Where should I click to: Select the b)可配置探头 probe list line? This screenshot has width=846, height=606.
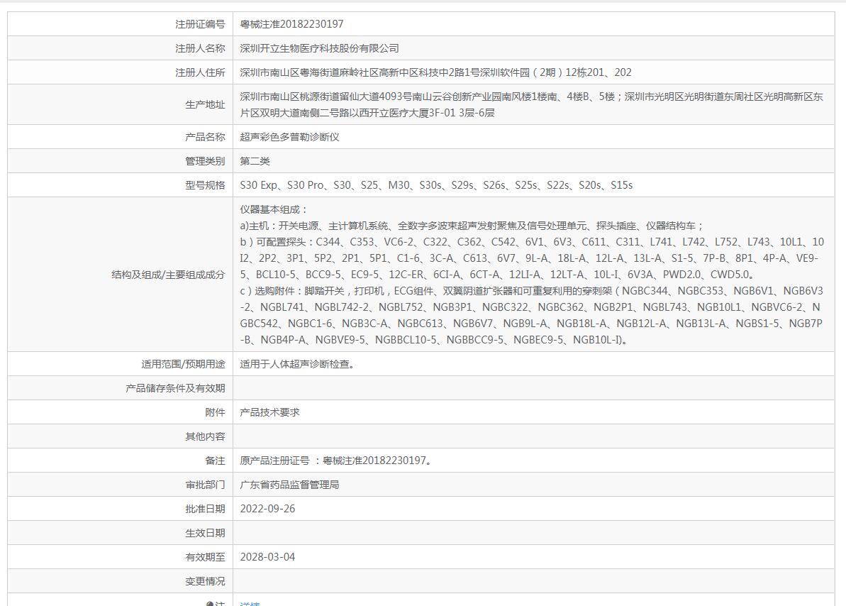click(x=532, y=258)
